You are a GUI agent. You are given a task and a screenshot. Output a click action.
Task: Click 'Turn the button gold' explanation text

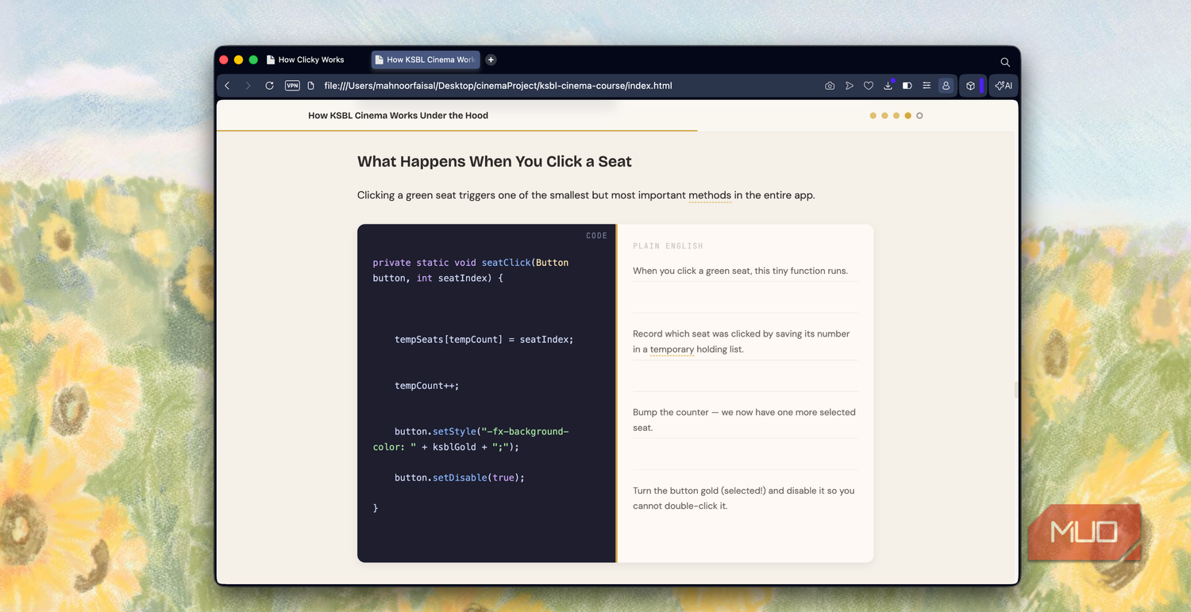744,498
